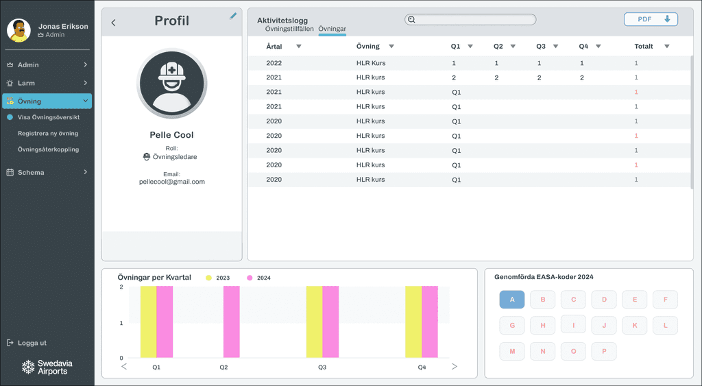Toggle EASA code P button
The width and height of the screenshot is (702, 386).
[604, 351]
